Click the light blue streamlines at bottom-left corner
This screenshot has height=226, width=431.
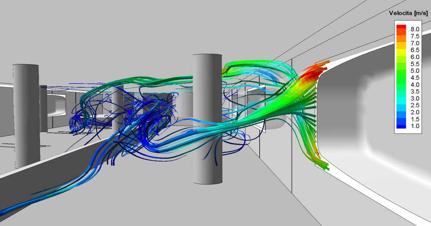point(23,205)
